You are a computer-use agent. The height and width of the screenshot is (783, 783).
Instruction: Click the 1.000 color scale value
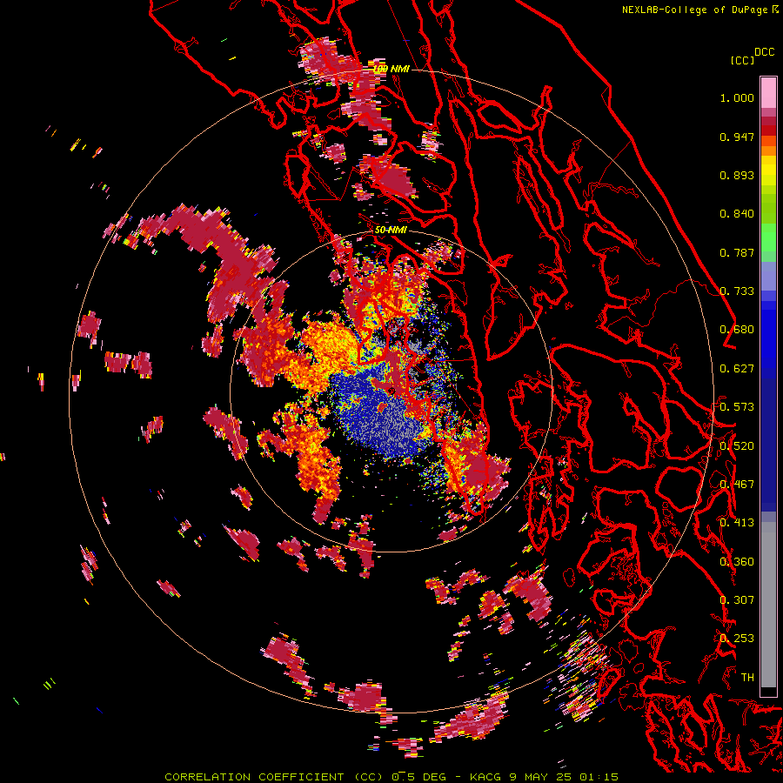pos(737,97)
